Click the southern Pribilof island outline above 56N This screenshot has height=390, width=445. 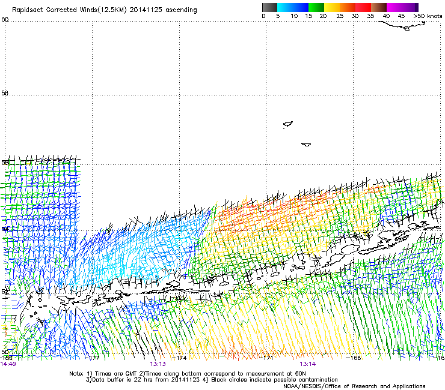tap(306, 145)
